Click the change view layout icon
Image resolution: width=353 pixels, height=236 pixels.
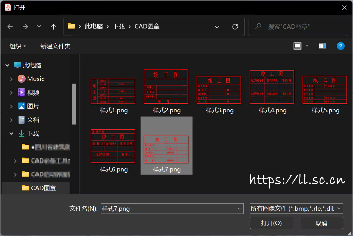point(297,46)
